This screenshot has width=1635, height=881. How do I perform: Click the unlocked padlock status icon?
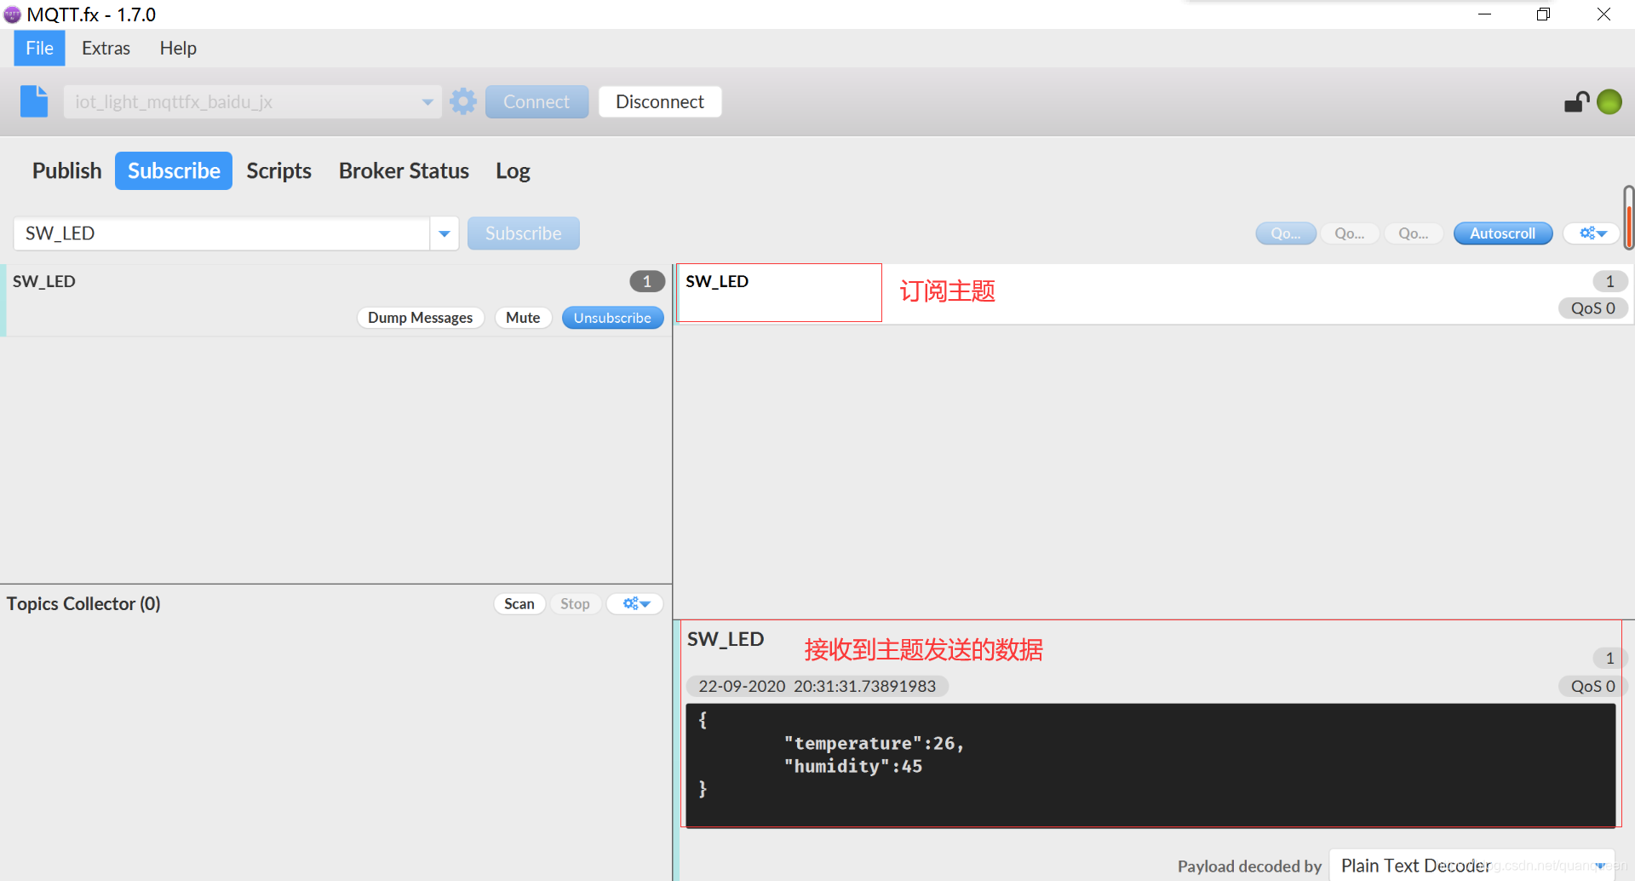tap(1576, 102)
